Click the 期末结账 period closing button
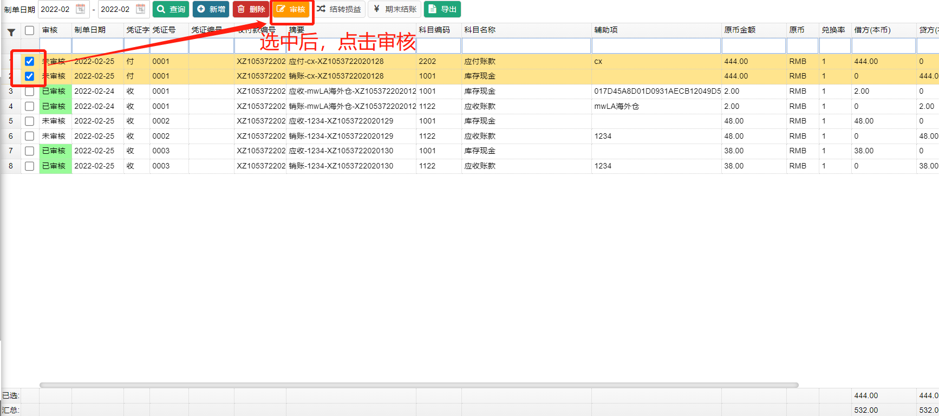 pyautogui.click(x=394, y=9)
